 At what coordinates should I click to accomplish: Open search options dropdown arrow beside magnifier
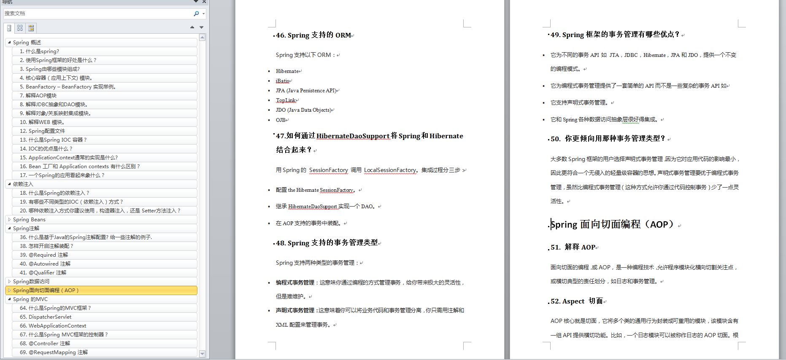pos(204,13)
